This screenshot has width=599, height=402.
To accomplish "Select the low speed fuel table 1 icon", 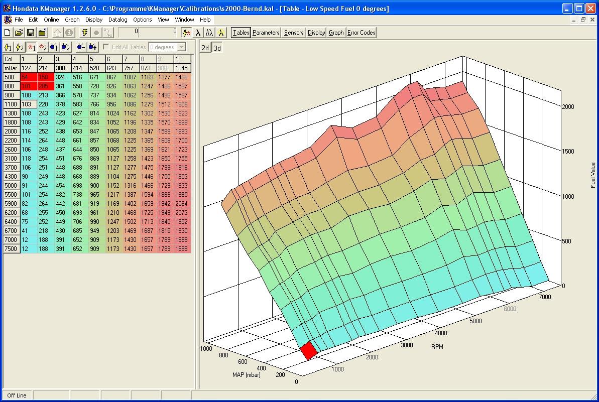I will 31,47.
